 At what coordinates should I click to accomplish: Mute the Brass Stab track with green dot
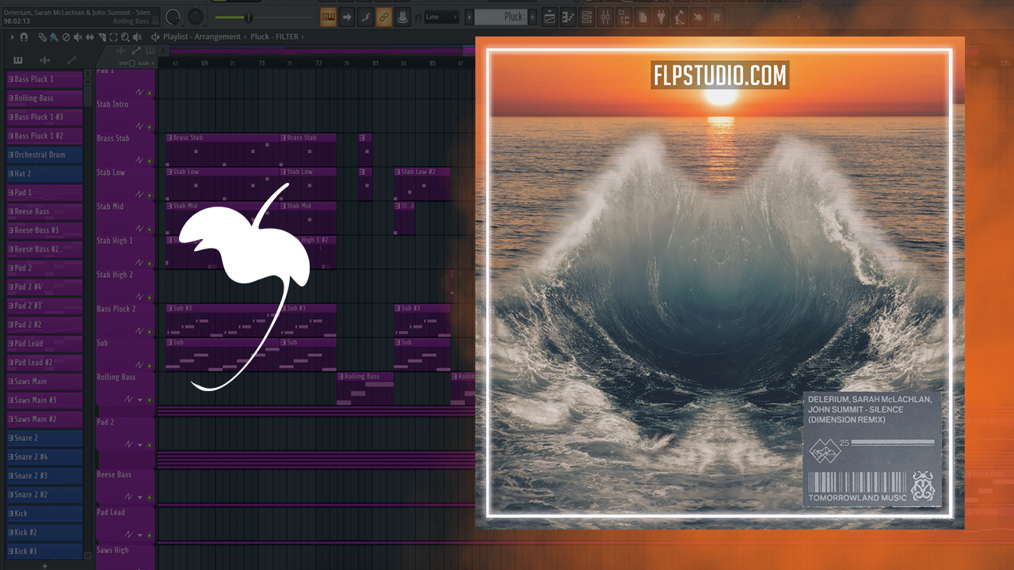(150, 161)
